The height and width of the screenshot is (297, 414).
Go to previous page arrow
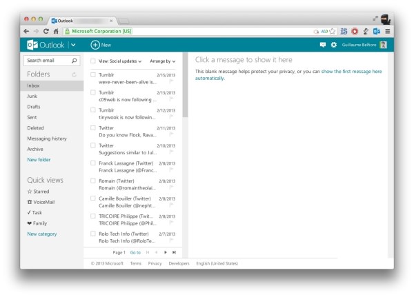coord(157,252)
